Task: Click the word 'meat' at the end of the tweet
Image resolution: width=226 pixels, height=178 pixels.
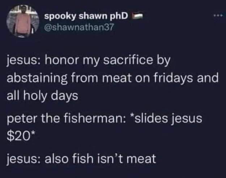Action: (x=141, y=159)
